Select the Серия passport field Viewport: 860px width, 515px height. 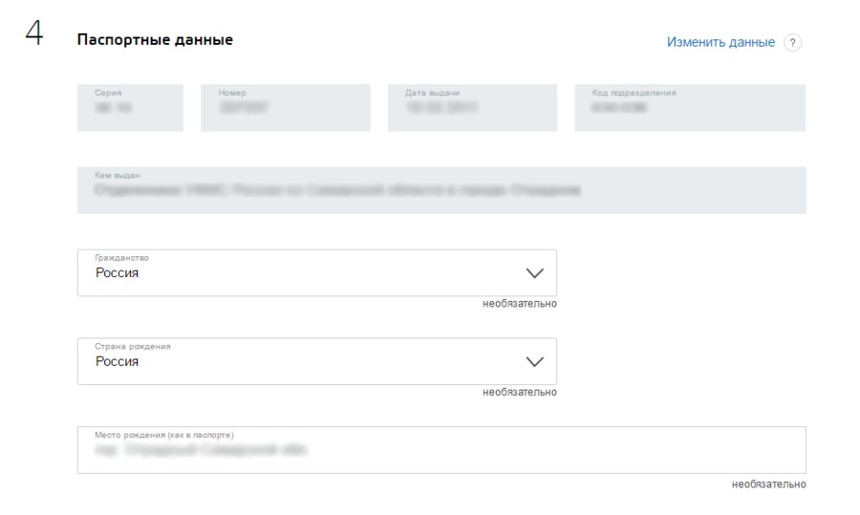coord(130,108)
